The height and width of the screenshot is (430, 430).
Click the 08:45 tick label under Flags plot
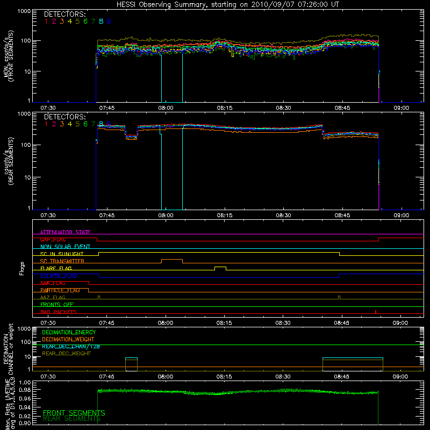click(342, 323)
